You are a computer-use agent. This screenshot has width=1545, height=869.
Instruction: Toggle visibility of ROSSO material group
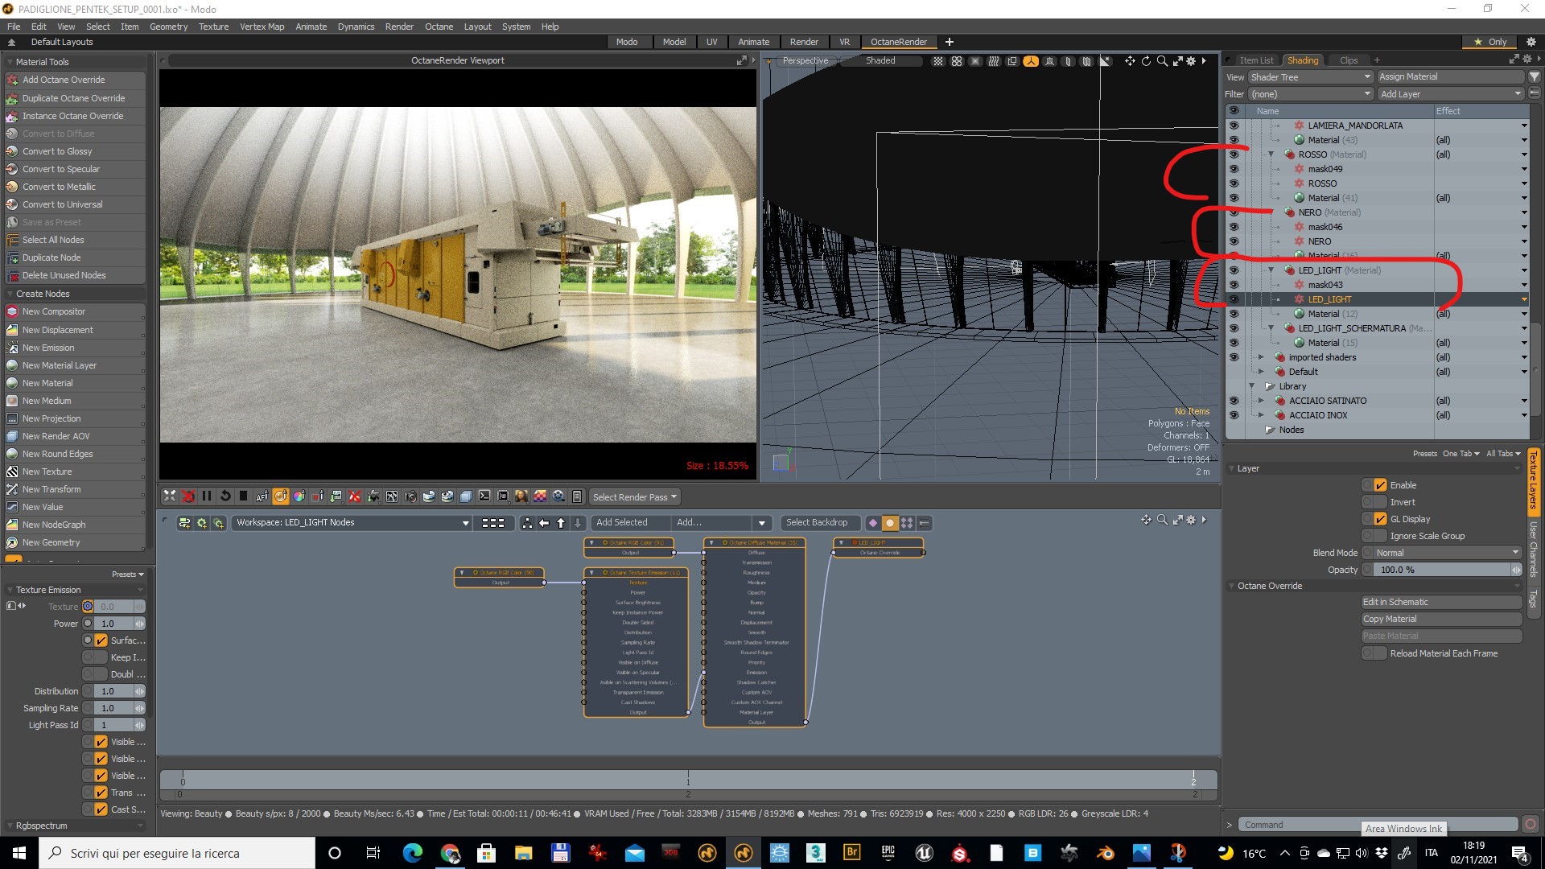click(x=1234, y=154)
